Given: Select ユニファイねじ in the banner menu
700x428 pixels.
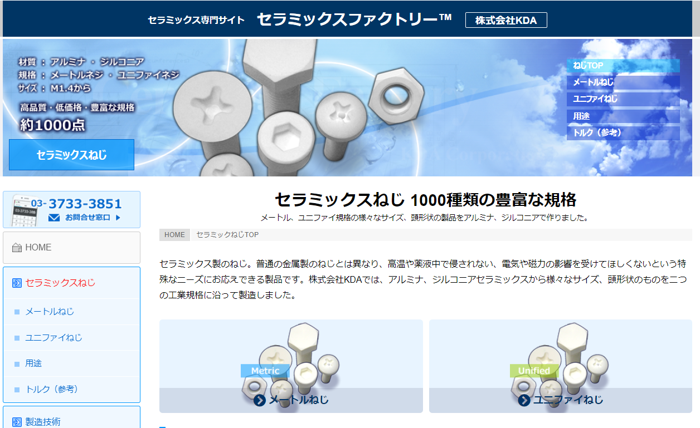Looking at the screenshot, I should [595, 99].
